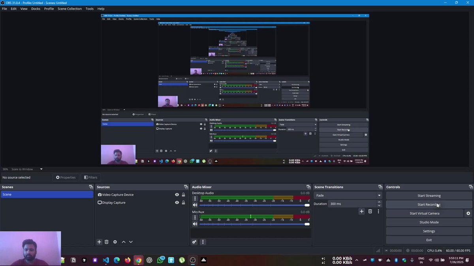Screen dimensions: 474x266
Task: Open transition properties three-dot menu
Action: pyautogui.click(x=378, y=212)
